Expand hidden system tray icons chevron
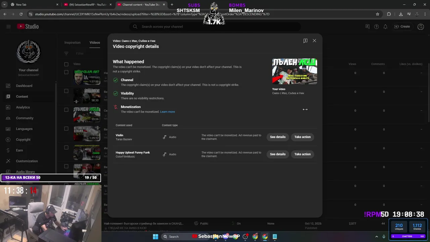 tap(377, 237)
